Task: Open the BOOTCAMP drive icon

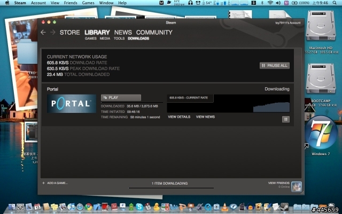Action: (321, 79)
